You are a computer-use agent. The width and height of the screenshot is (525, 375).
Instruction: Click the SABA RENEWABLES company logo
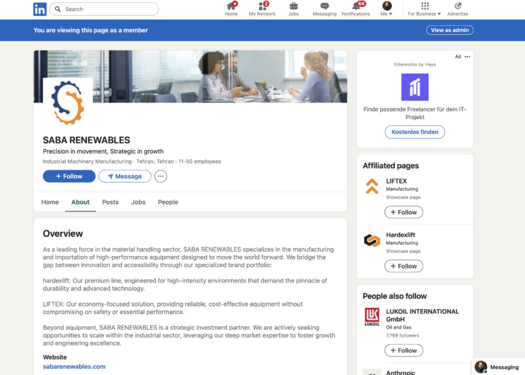point(68,103)
